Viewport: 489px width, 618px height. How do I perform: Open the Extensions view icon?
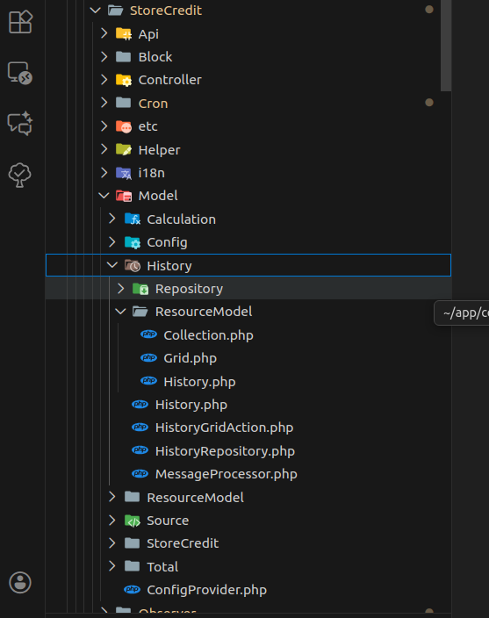pyautogui.click(x=20, y=22)
